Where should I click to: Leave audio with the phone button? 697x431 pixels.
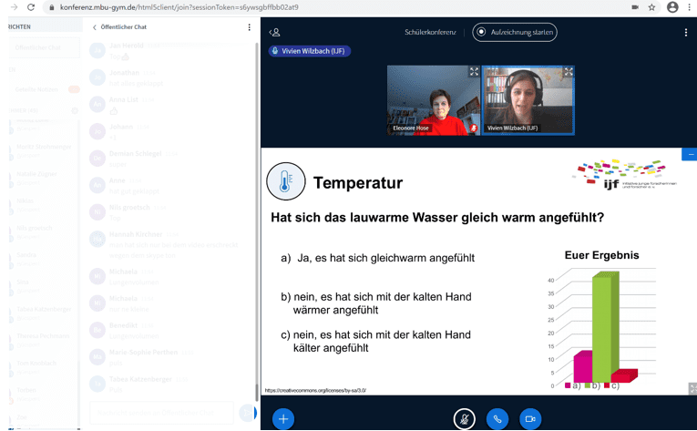tap(497, 418)
